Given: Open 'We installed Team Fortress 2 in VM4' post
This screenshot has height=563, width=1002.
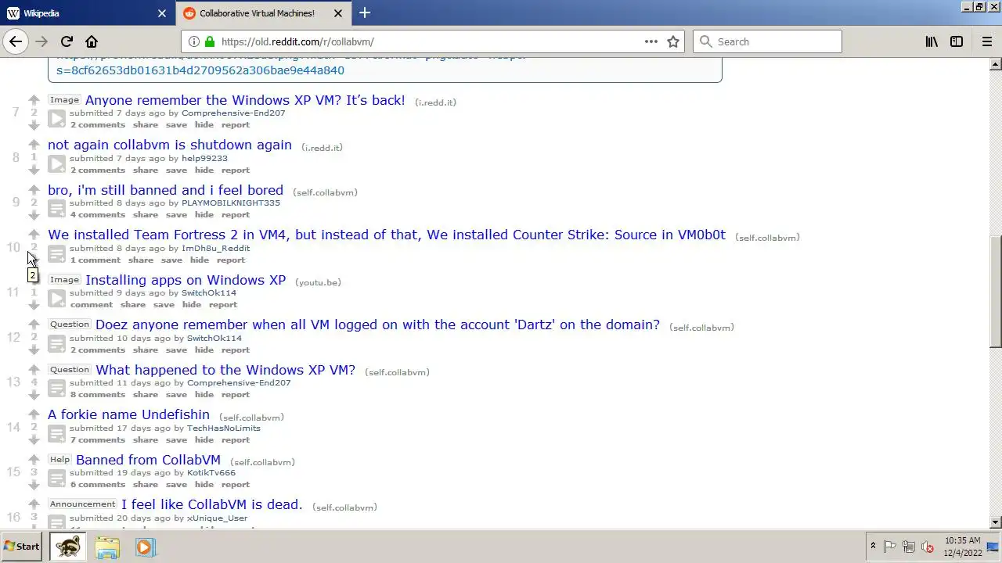Looking at the screenshot, I should point(387,235).
